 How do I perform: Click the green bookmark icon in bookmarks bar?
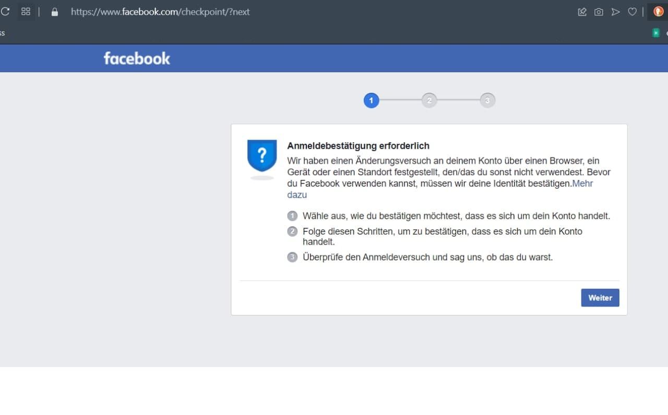coord(656,33)
